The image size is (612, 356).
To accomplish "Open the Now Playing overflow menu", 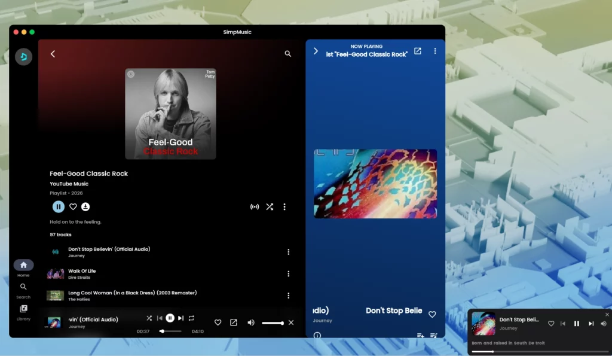I will (435, 51).
